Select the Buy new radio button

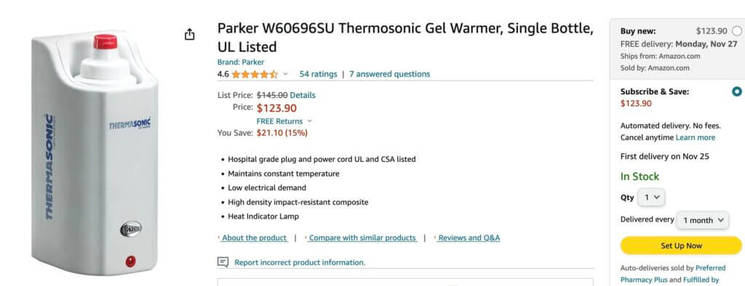click(x=736, y=31)
